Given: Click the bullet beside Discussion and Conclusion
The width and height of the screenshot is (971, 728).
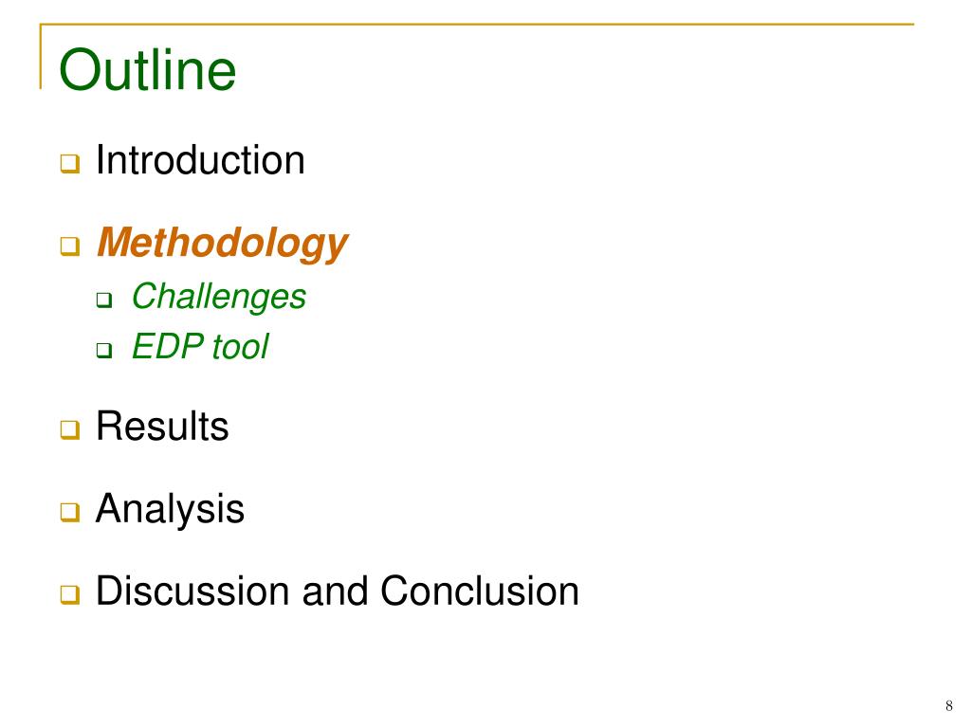Looking at the screenshot, I should pos(70,595).
